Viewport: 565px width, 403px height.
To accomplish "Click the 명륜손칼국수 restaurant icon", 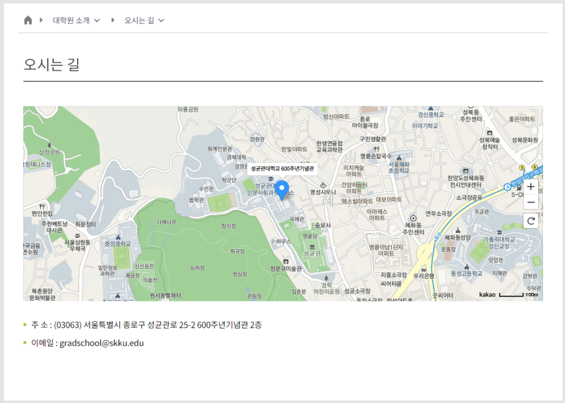I will pyautogui.click(x=375, y=149).
